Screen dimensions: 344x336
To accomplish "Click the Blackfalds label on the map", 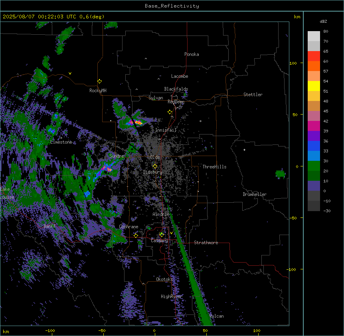I will point(176,89).
